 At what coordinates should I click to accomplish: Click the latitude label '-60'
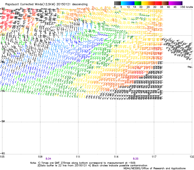click(2, 154)
